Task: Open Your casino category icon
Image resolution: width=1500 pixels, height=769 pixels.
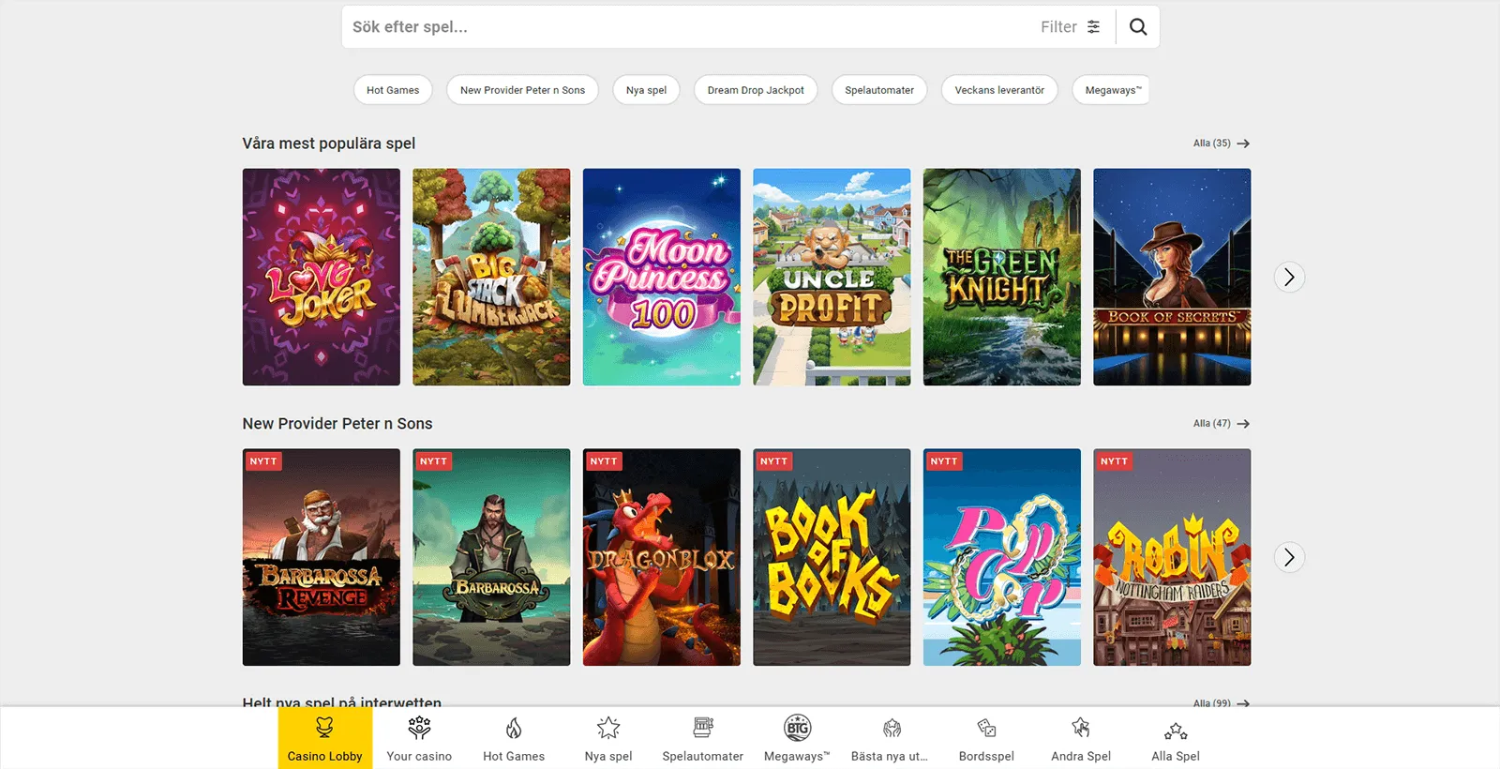Action: (419, 728)
